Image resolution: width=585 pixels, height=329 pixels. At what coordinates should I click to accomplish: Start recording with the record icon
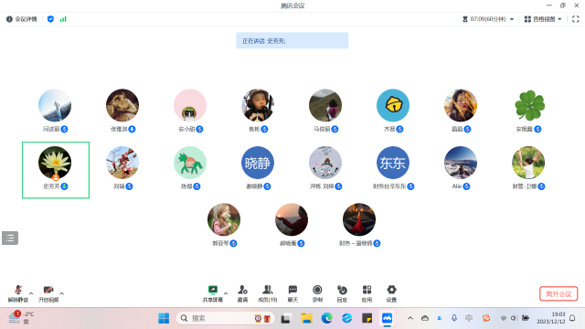[317, 293]
